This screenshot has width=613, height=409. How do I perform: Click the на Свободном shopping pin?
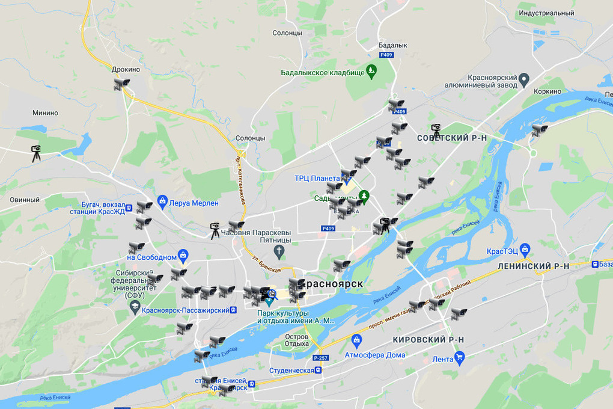coord(183,256)
